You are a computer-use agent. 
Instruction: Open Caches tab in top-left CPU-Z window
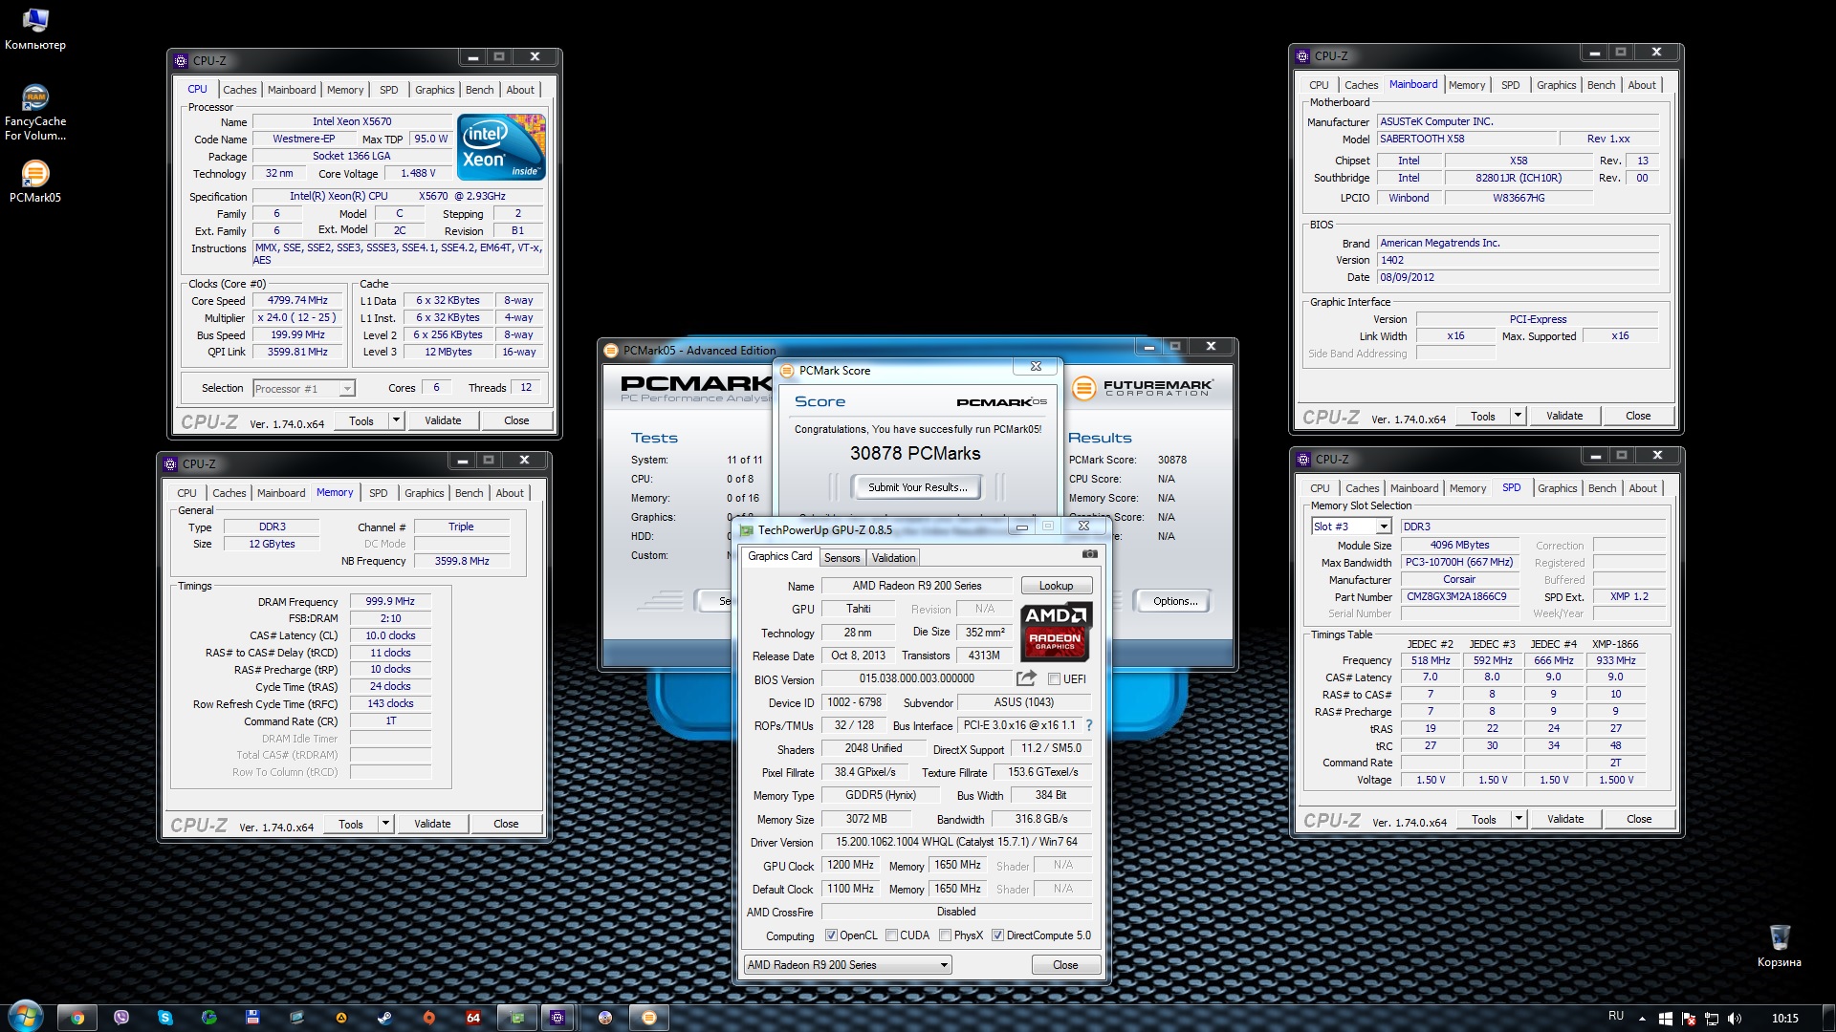coord(240,90)
